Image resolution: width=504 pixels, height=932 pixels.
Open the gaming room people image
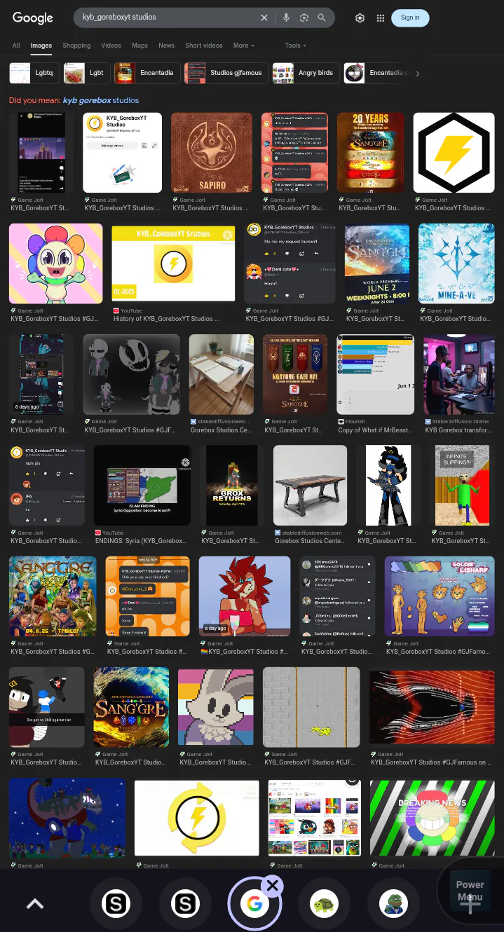[x=459, y=374]
